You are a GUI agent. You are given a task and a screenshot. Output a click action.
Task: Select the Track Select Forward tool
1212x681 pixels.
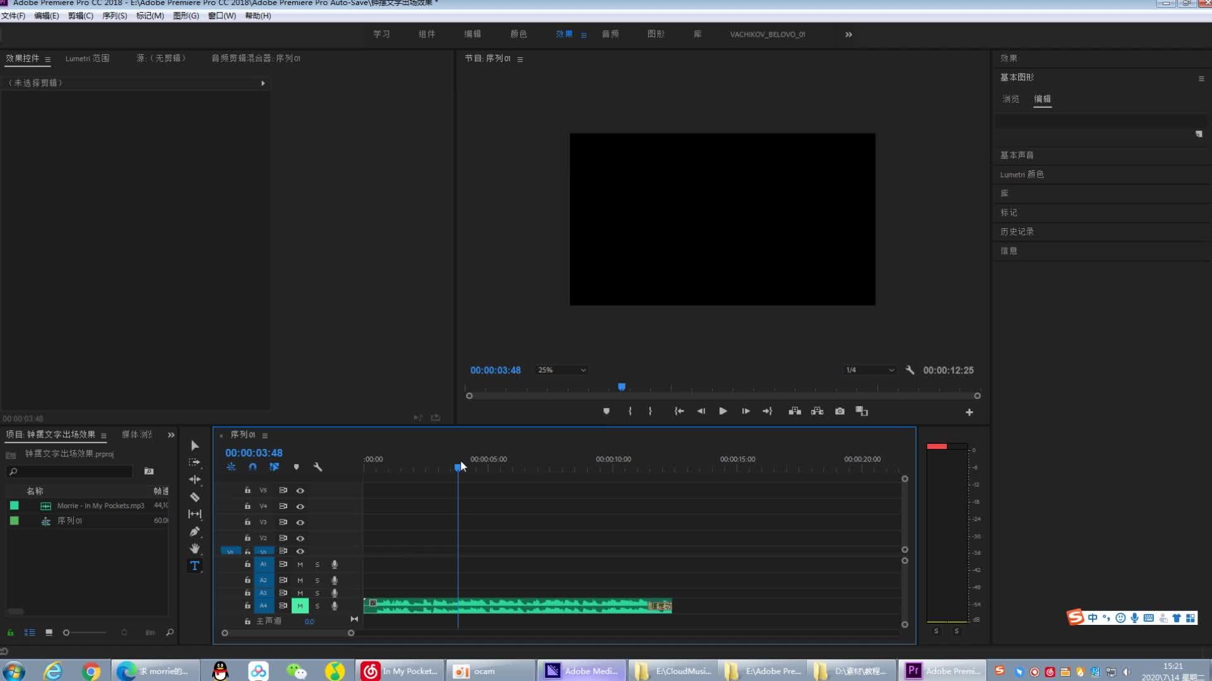pos(195,462)
